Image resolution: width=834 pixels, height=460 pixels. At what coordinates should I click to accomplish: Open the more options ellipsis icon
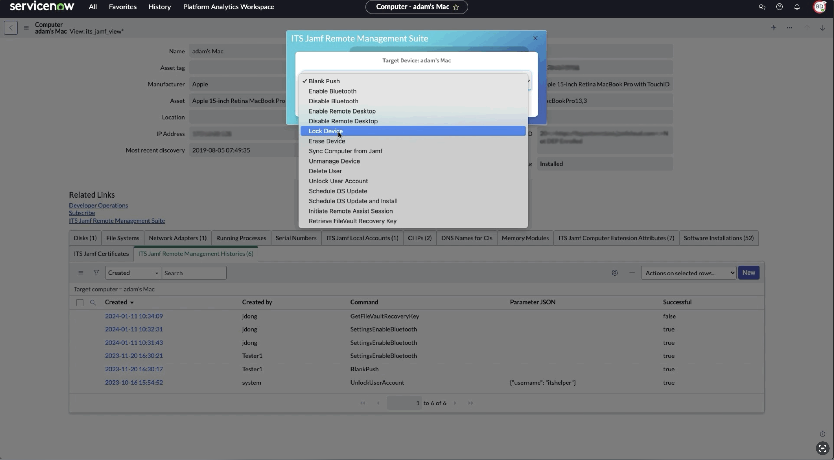(x=790, y=28)
